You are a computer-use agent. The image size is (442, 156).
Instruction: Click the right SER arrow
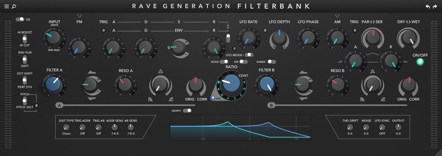pos(374,22)
